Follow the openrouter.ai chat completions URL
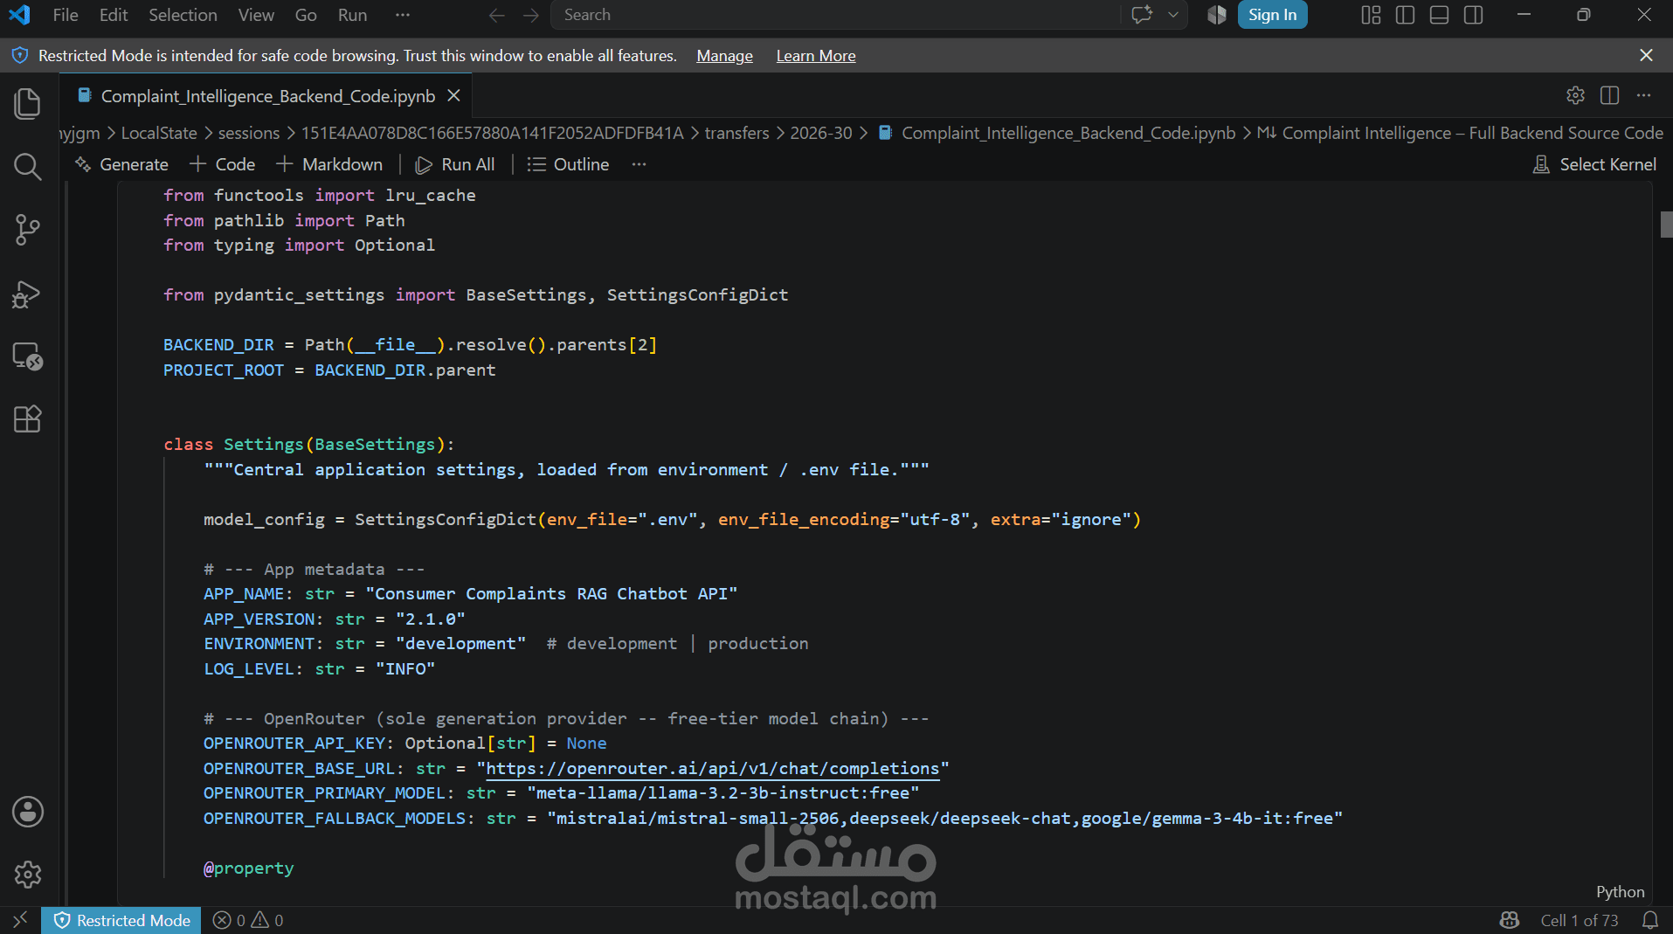This screenshot has width=1673, height=934. [712, 769]
